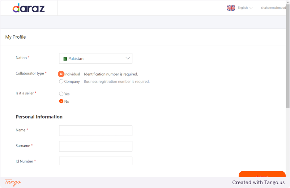Select Yes for Is it a seller

pyautogui.click(x=61, y=94)
